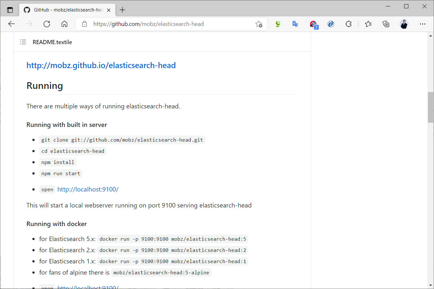434x289 pixels.
Task: Open the README table of contents
Action: (x=23, y=42)
